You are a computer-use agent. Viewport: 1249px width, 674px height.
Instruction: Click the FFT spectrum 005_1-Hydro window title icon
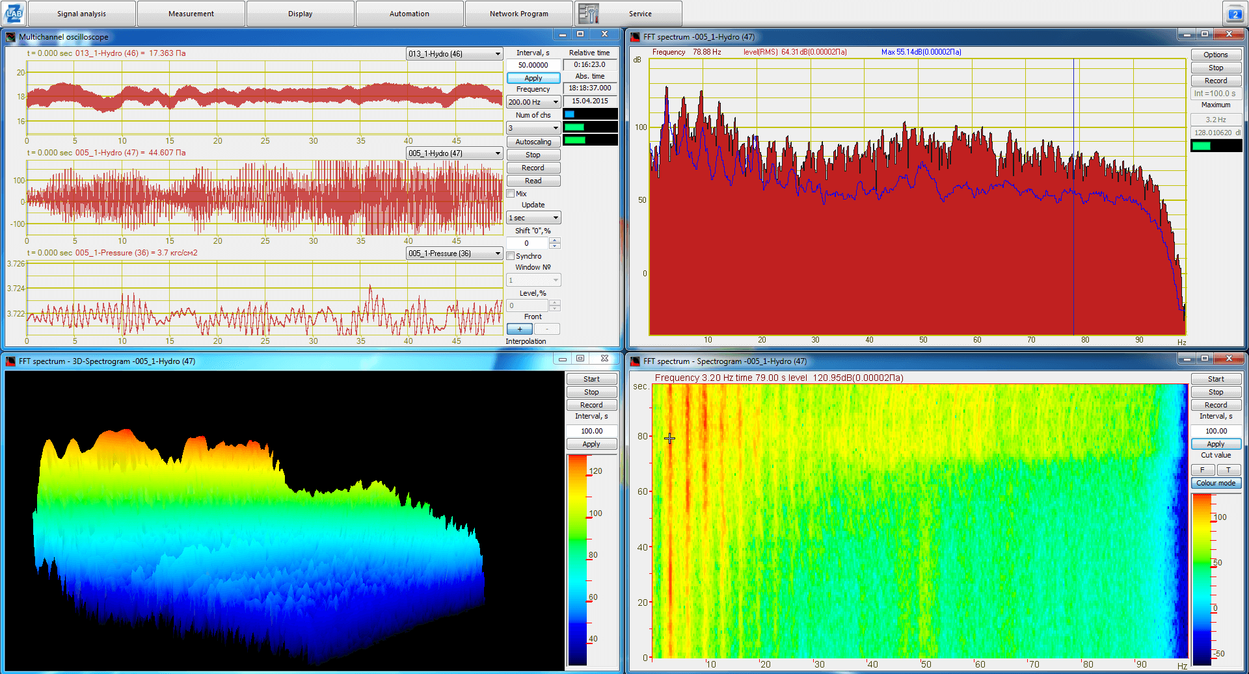635,37
